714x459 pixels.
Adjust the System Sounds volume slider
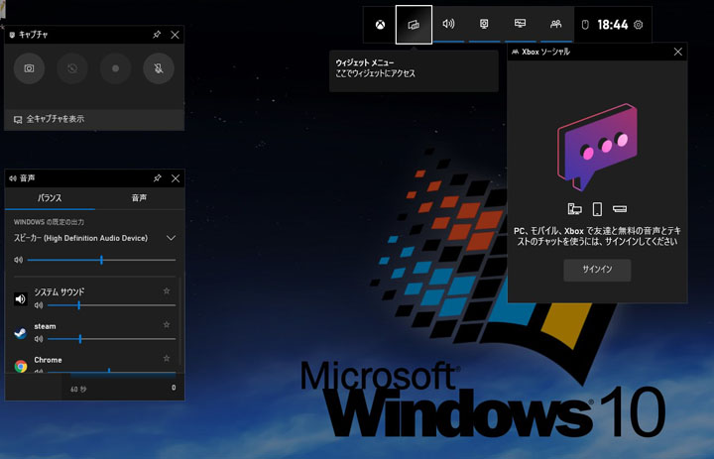111,305
